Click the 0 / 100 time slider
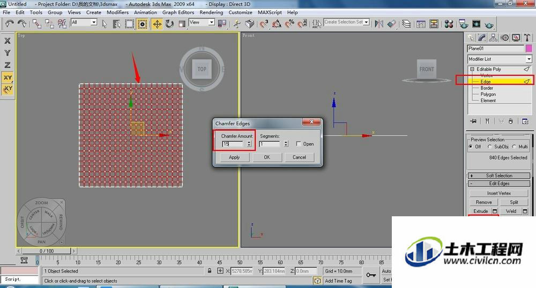This screenshot has height=288, width=536. pyautogui.click(x=47, y=251)
